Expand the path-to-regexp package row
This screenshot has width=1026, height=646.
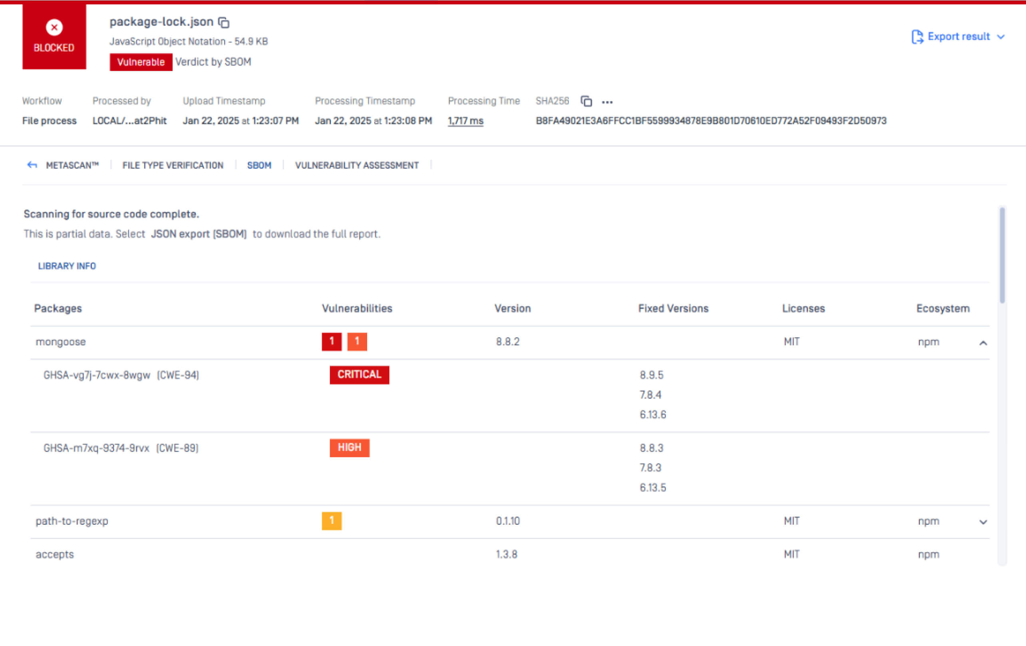tap(983, 522)
